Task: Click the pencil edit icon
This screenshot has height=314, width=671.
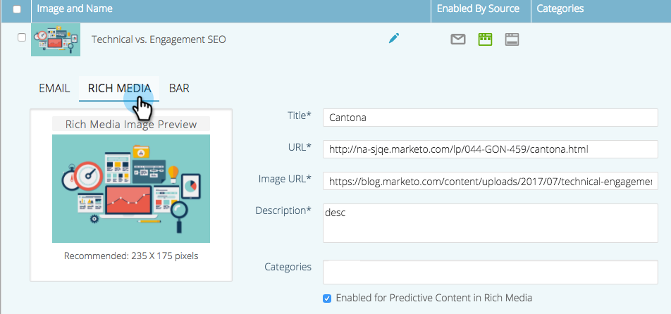Action: (394, 39)
